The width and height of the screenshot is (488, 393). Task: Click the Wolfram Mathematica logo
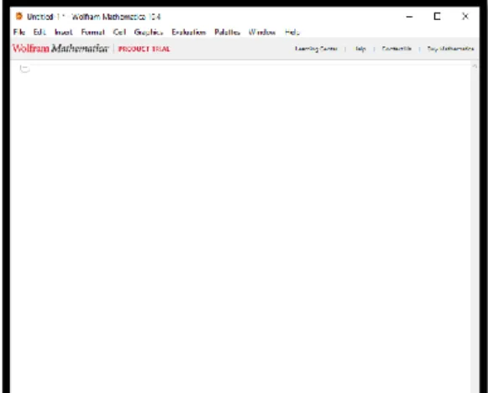(x=60, y=49)
